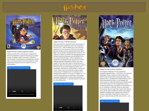Open more options on first video

(x=33, y=91)
